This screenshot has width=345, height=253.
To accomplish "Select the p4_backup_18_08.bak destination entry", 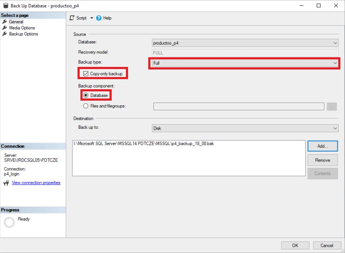I will 144,144.
